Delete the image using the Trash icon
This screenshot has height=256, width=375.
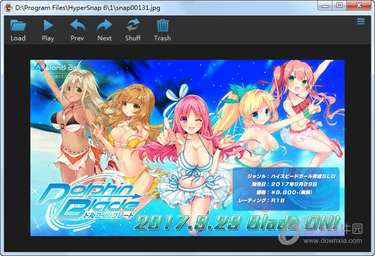(x=163, y=25)
